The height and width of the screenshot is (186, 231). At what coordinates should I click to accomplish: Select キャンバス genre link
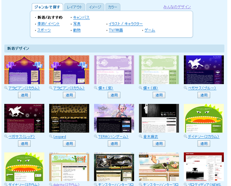coord(81,17)
